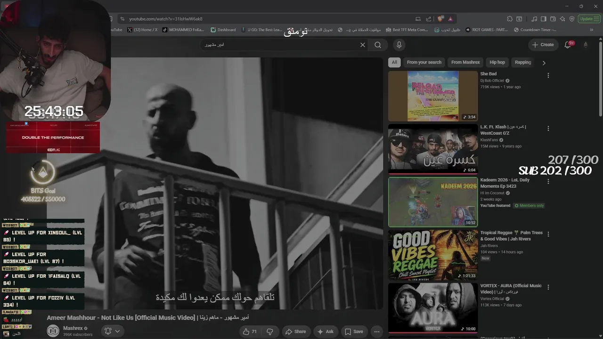Start voice search with the microphone icon
Image resolution: width=603 pixels, height=339 pixels.
[x=399, y=45]
